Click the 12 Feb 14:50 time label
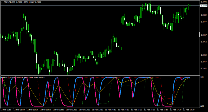This screenshot has height=112, width=208. pyautogui.click(x=123, y=110)
